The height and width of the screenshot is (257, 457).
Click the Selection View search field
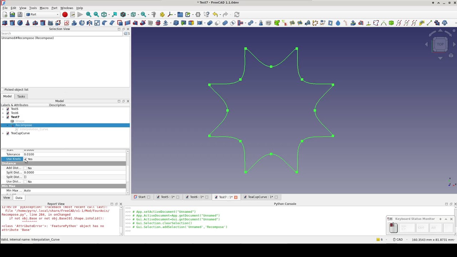point(62,34)
